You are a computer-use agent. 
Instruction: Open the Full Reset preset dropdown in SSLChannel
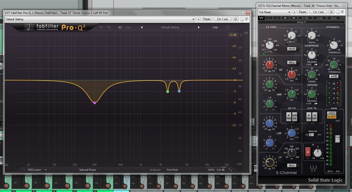[x=274, y=12]
